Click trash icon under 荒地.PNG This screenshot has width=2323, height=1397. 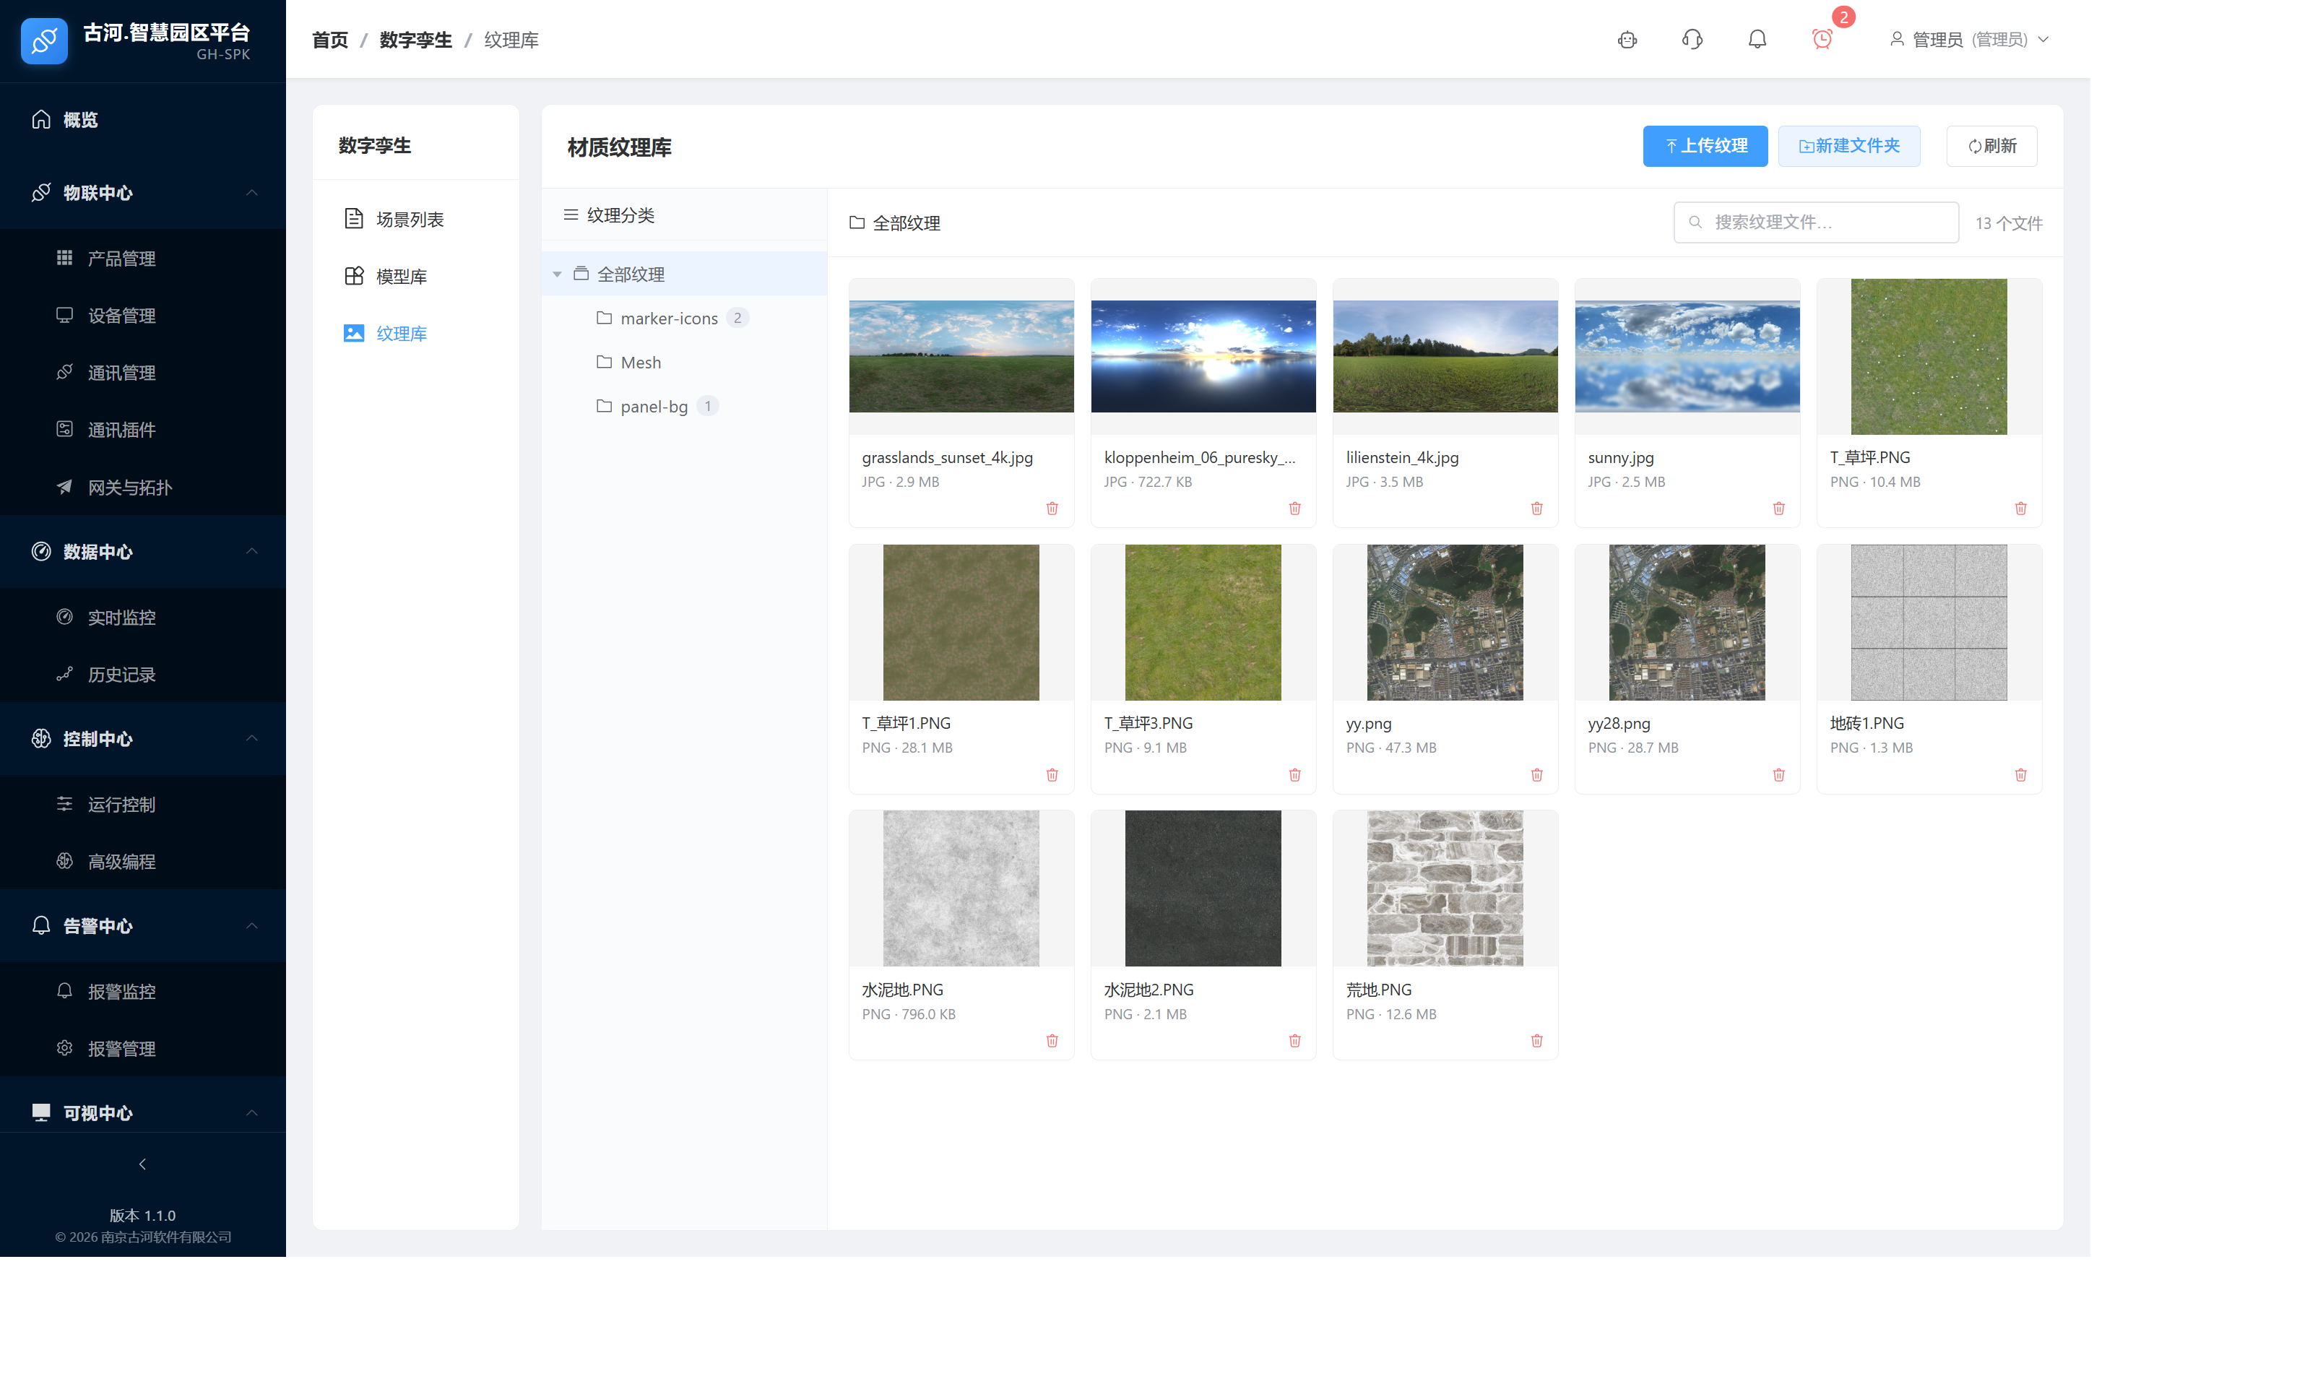(x=1536, y=1040)
